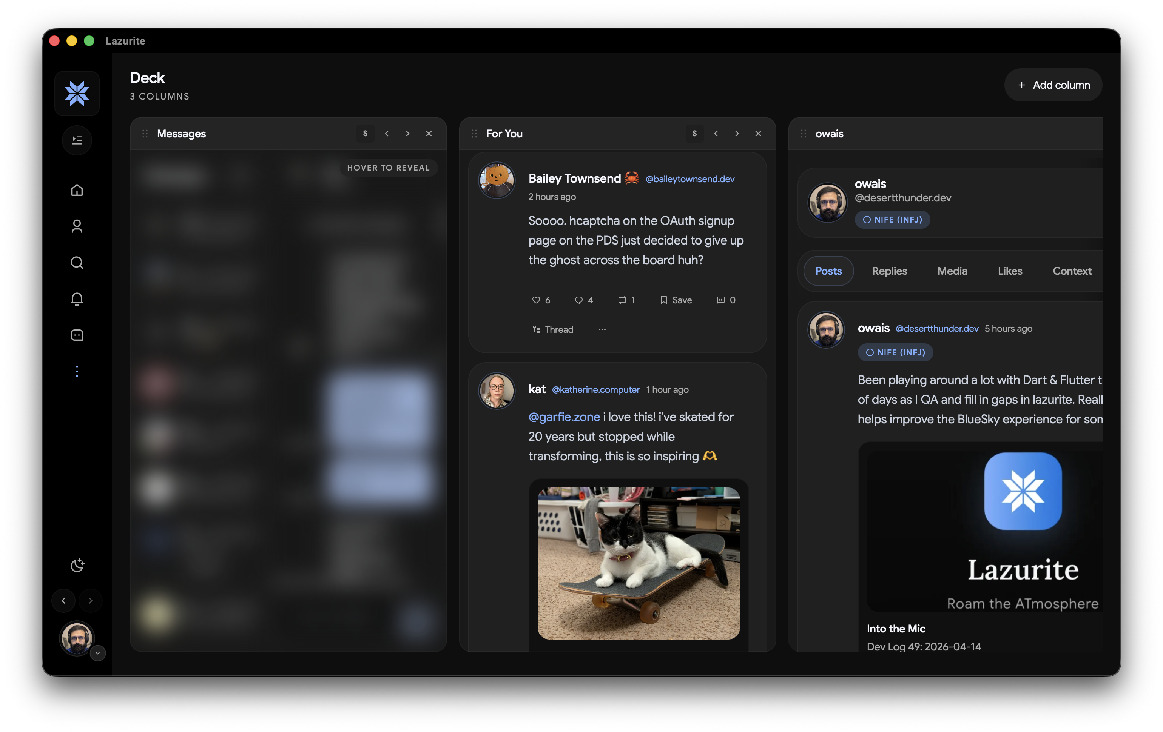Add a new column to the deck
The width and height of the screenshot is (1163, 732).
pos(1053,85)
